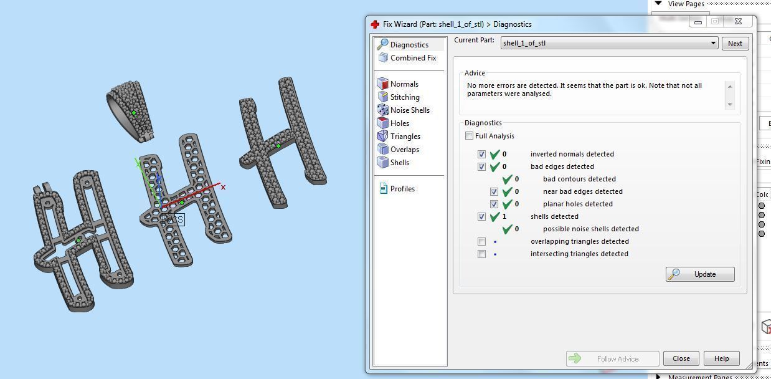Select the Triangles fixing page

click(x=399, y=137)
